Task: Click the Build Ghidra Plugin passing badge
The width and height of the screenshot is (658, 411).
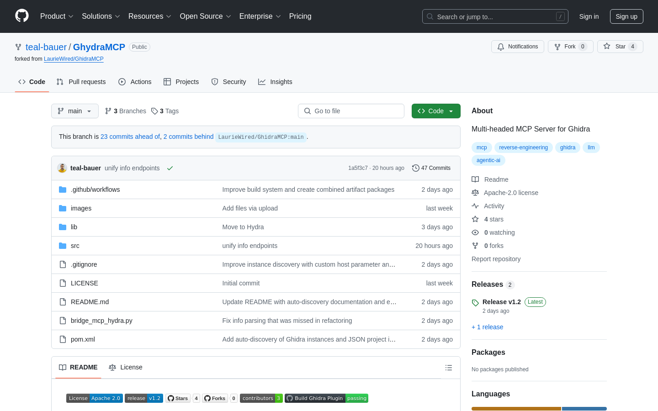Action: [x=326, y=398]
